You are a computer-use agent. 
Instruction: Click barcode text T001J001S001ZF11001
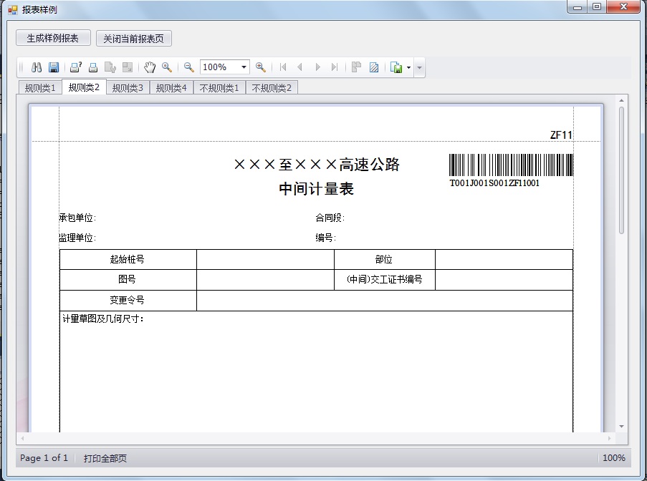point(494,183)
